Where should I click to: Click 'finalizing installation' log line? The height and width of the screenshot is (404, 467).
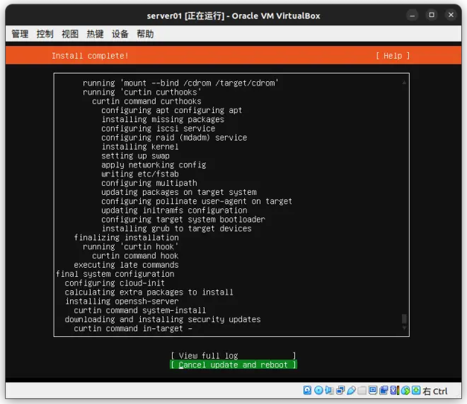(126, 237)
